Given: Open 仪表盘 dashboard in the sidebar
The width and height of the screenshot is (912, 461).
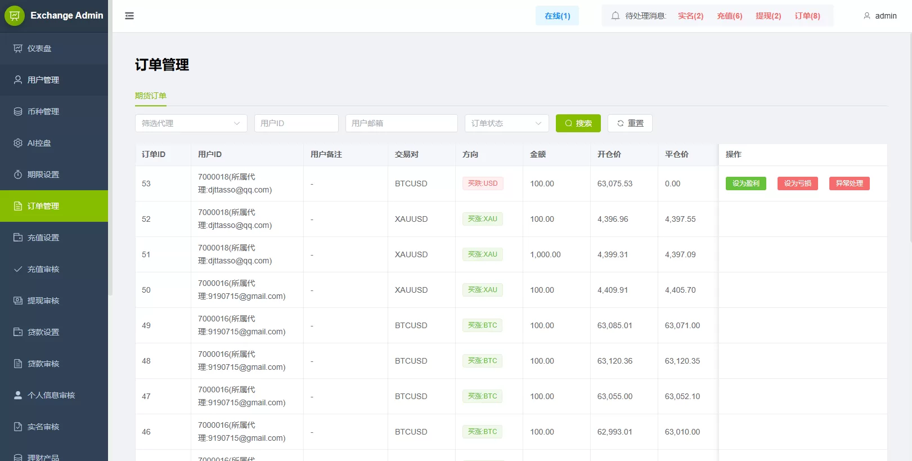Looking at the screenshot, I should (54, 48).
